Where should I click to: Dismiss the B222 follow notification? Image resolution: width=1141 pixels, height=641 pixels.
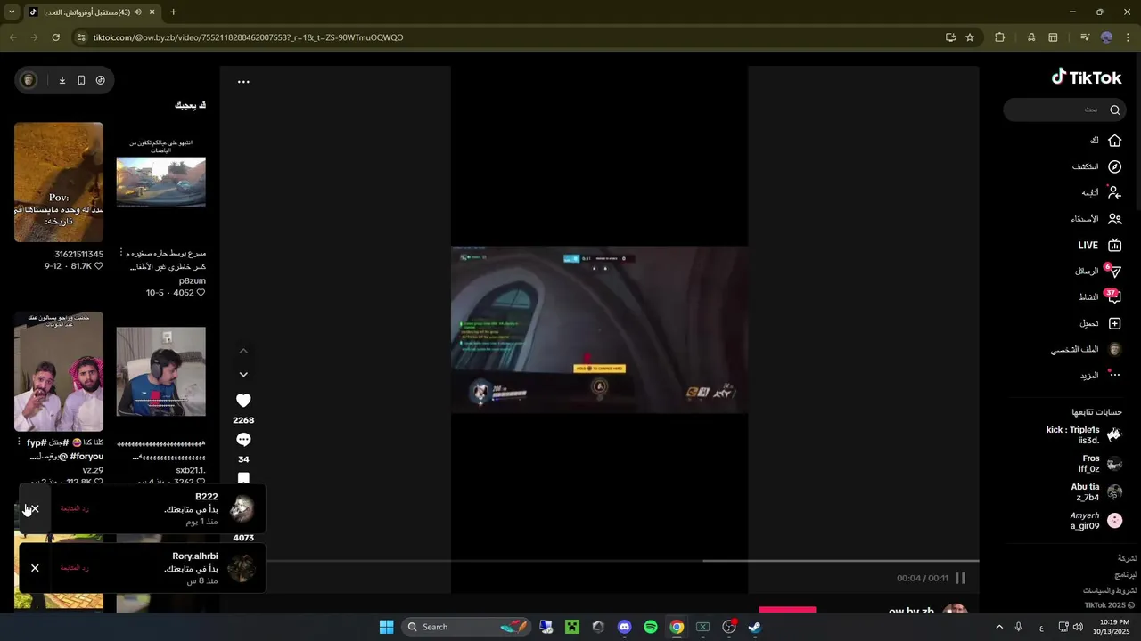[x=35, y=509]
